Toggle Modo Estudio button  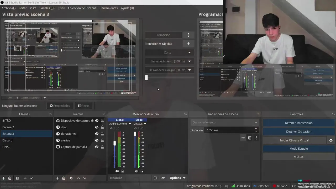pyautogui.click(x=299, y=149)
